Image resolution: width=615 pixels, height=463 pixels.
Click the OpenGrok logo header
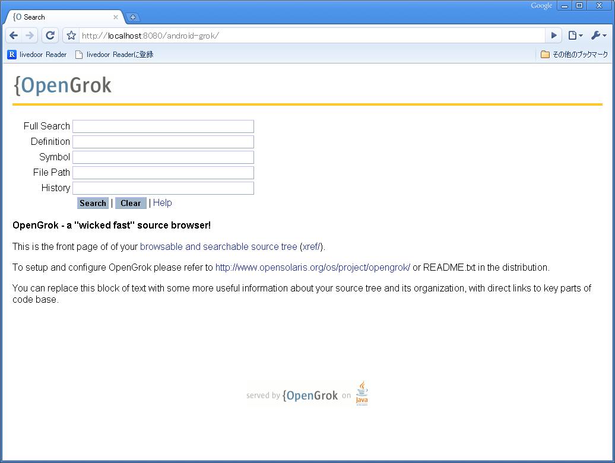pos(63,85)
